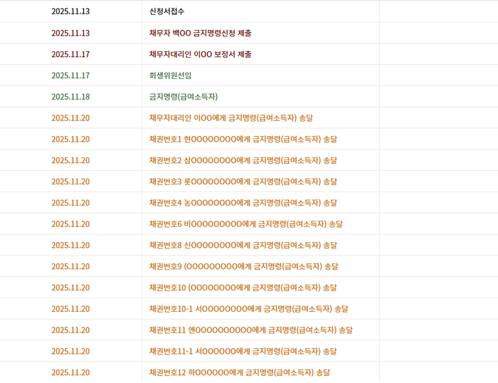Open the 금지명령(급여소득자) record dated 2025.11.18
Viewport: 498px width, 383px height.
tap(184, 97)
